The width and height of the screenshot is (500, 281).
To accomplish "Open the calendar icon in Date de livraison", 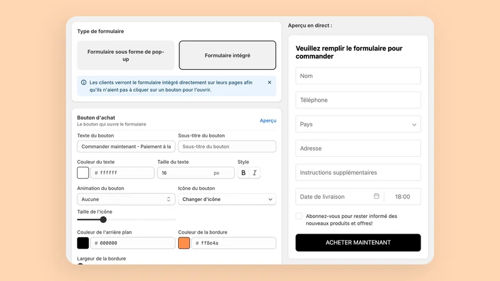I will coord(376,196).
